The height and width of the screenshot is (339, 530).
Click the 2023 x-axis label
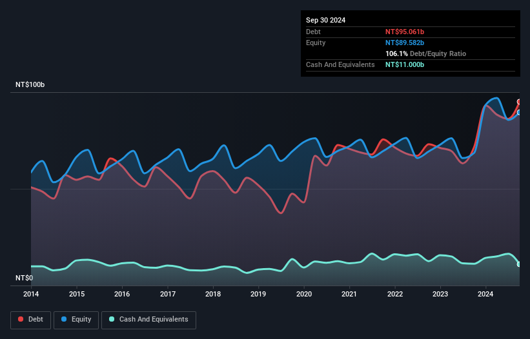coord(440,294)
